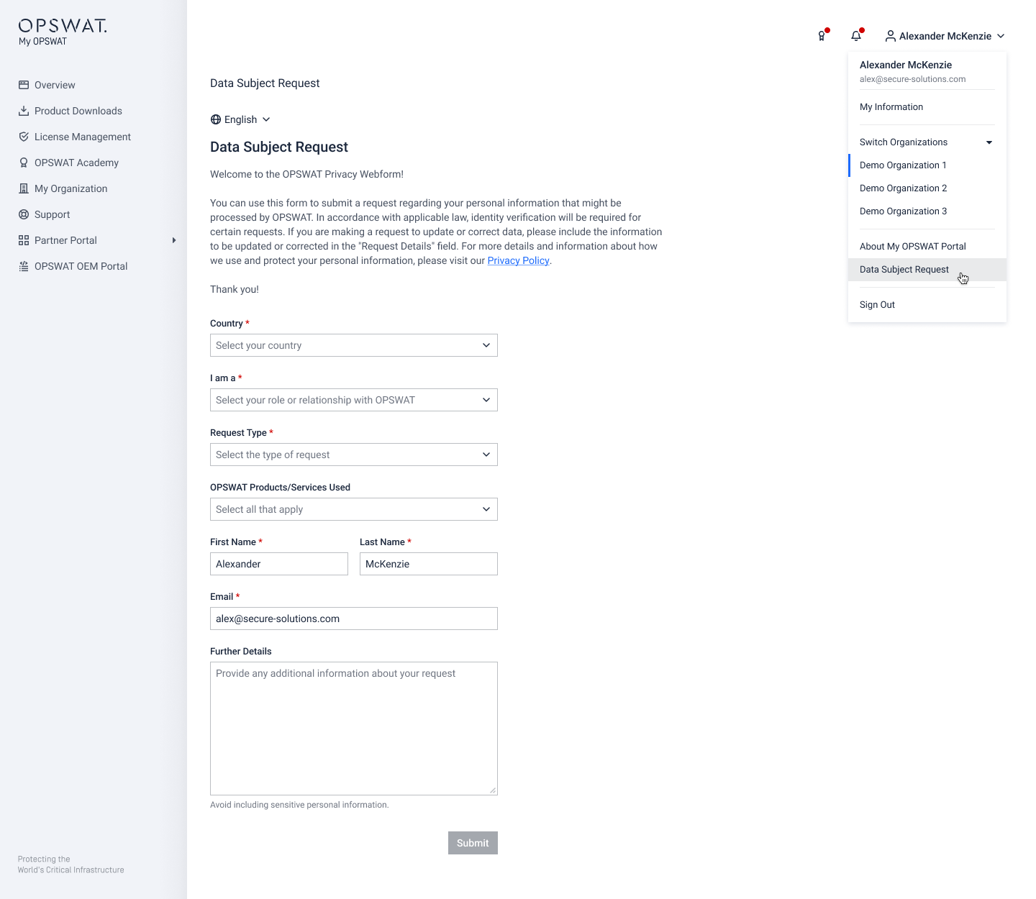Navigate to License Management
Viewport: 1036px width, 899px height.
click(x=83, y=137)
